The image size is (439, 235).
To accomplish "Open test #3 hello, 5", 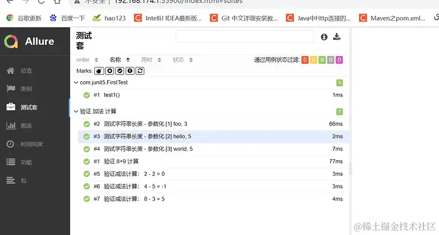I will pyautogui.click(x=213, y=136).
